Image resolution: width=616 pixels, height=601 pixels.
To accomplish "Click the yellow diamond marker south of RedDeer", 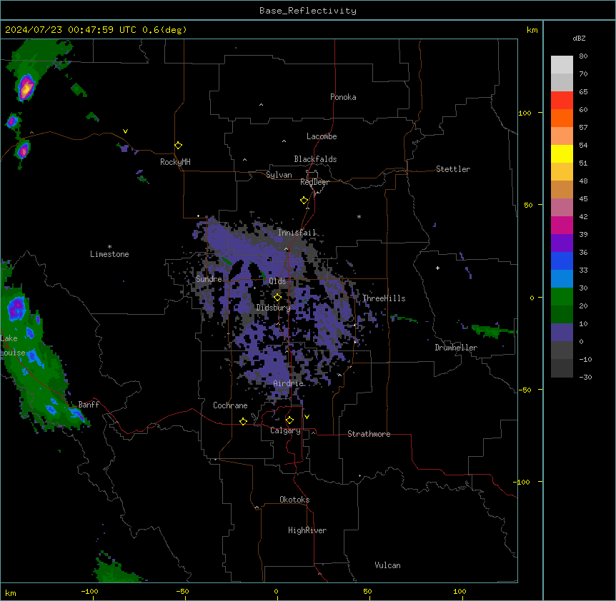I will pos(304,201).
